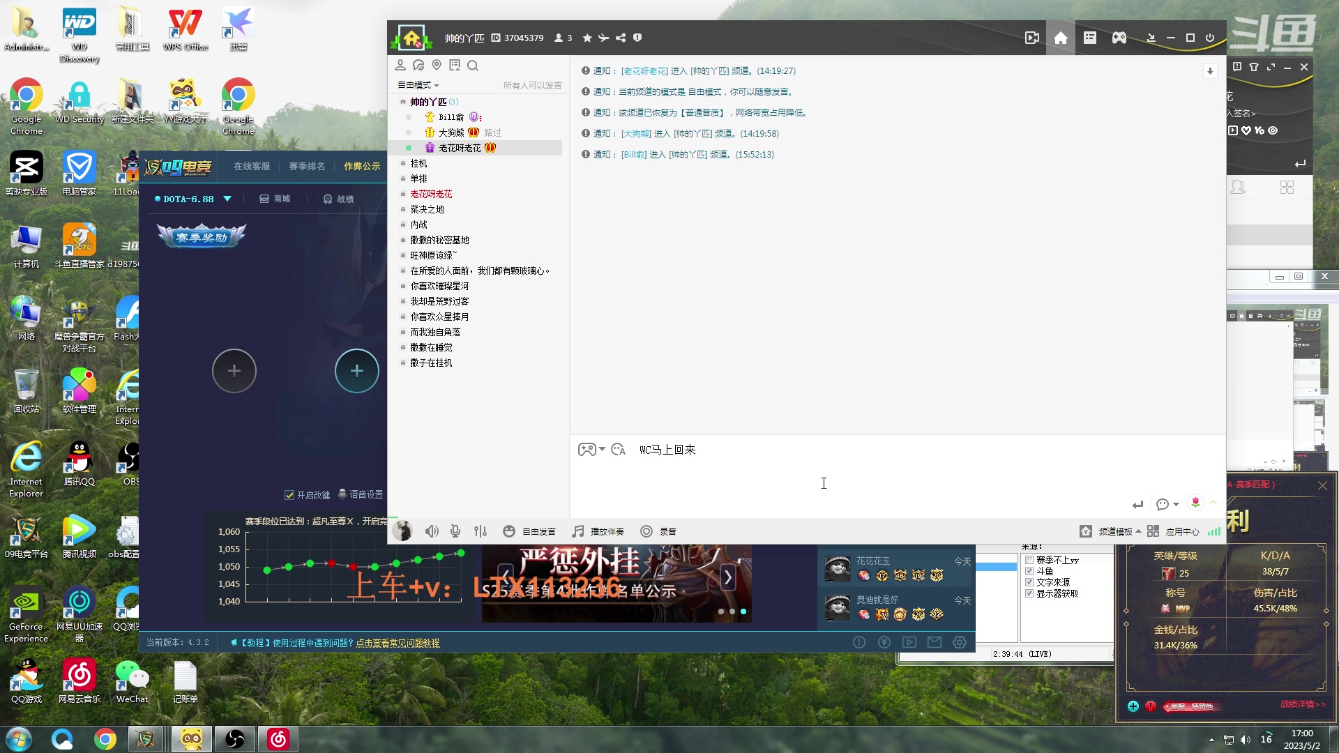Click the favorite star icon in YY header
Viewport: 1339px width, 753px height.
[587, 38]
